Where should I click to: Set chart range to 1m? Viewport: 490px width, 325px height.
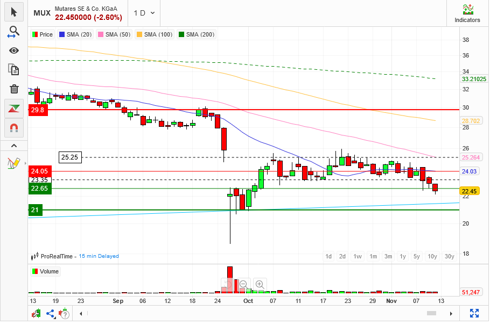373,256
